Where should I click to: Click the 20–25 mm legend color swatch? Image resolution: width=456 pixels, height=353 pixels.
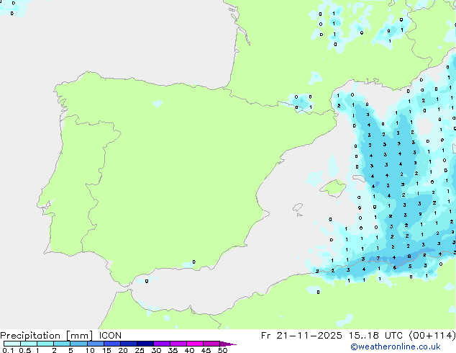128,344
